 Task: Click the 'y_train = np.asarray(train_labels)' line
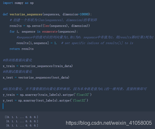tap(47, 95)
